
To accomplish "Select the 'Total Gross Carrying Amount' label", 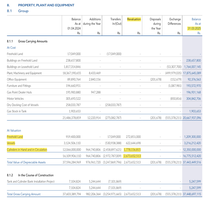I will click(x=23, y=194).
